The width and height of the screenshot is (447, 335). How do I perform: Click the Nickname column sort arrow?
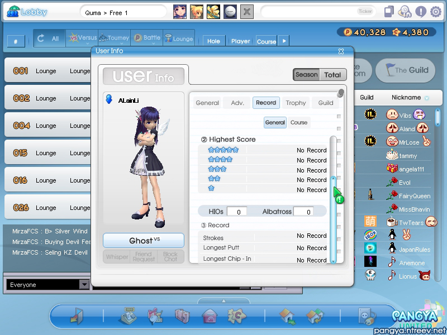[427, 98]
